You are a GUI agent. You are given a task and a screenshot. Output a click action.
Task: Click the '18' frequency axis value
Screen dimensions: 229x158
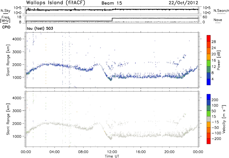pyautogui.click(x=19, y=17)
